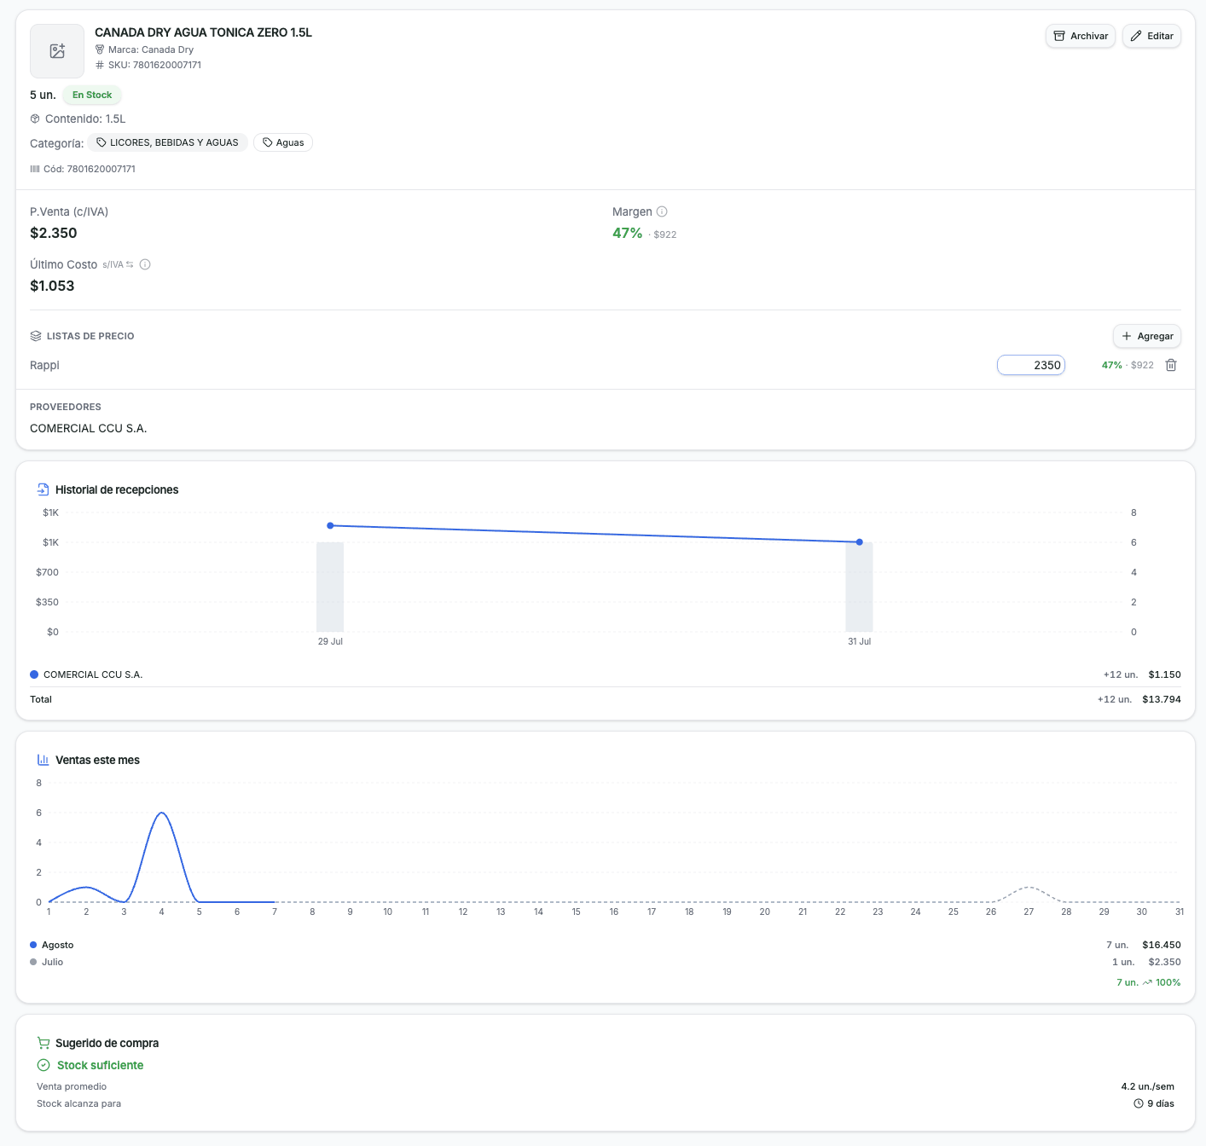Image resolution: width=1206 pixels, height=1146 pixels.
Task: Click the product title CANADA DRY AGUA TONICA ZERO
Action: [203, 32]
